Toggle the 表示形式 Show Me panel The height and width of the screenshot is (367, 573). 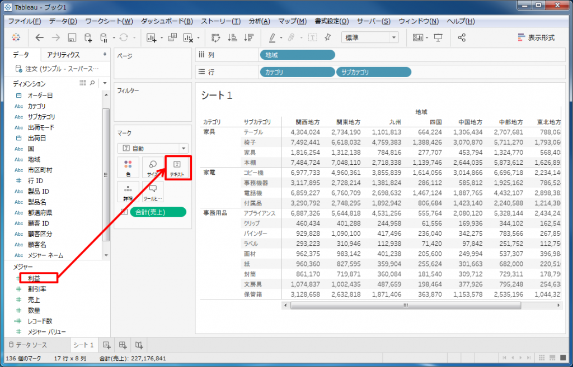[536, 38]
